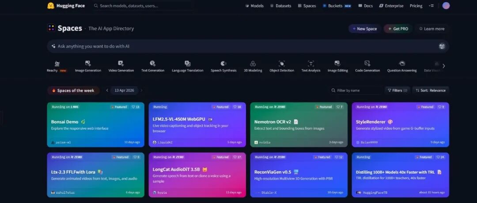Open the LongCat AudioDiT 3.5B card
This screenshot has height=203, width=477.
click(x=197, y=175)
